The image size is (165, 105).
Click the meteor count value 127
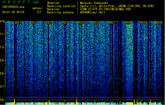pyautogui.click(x=39, y=12)
